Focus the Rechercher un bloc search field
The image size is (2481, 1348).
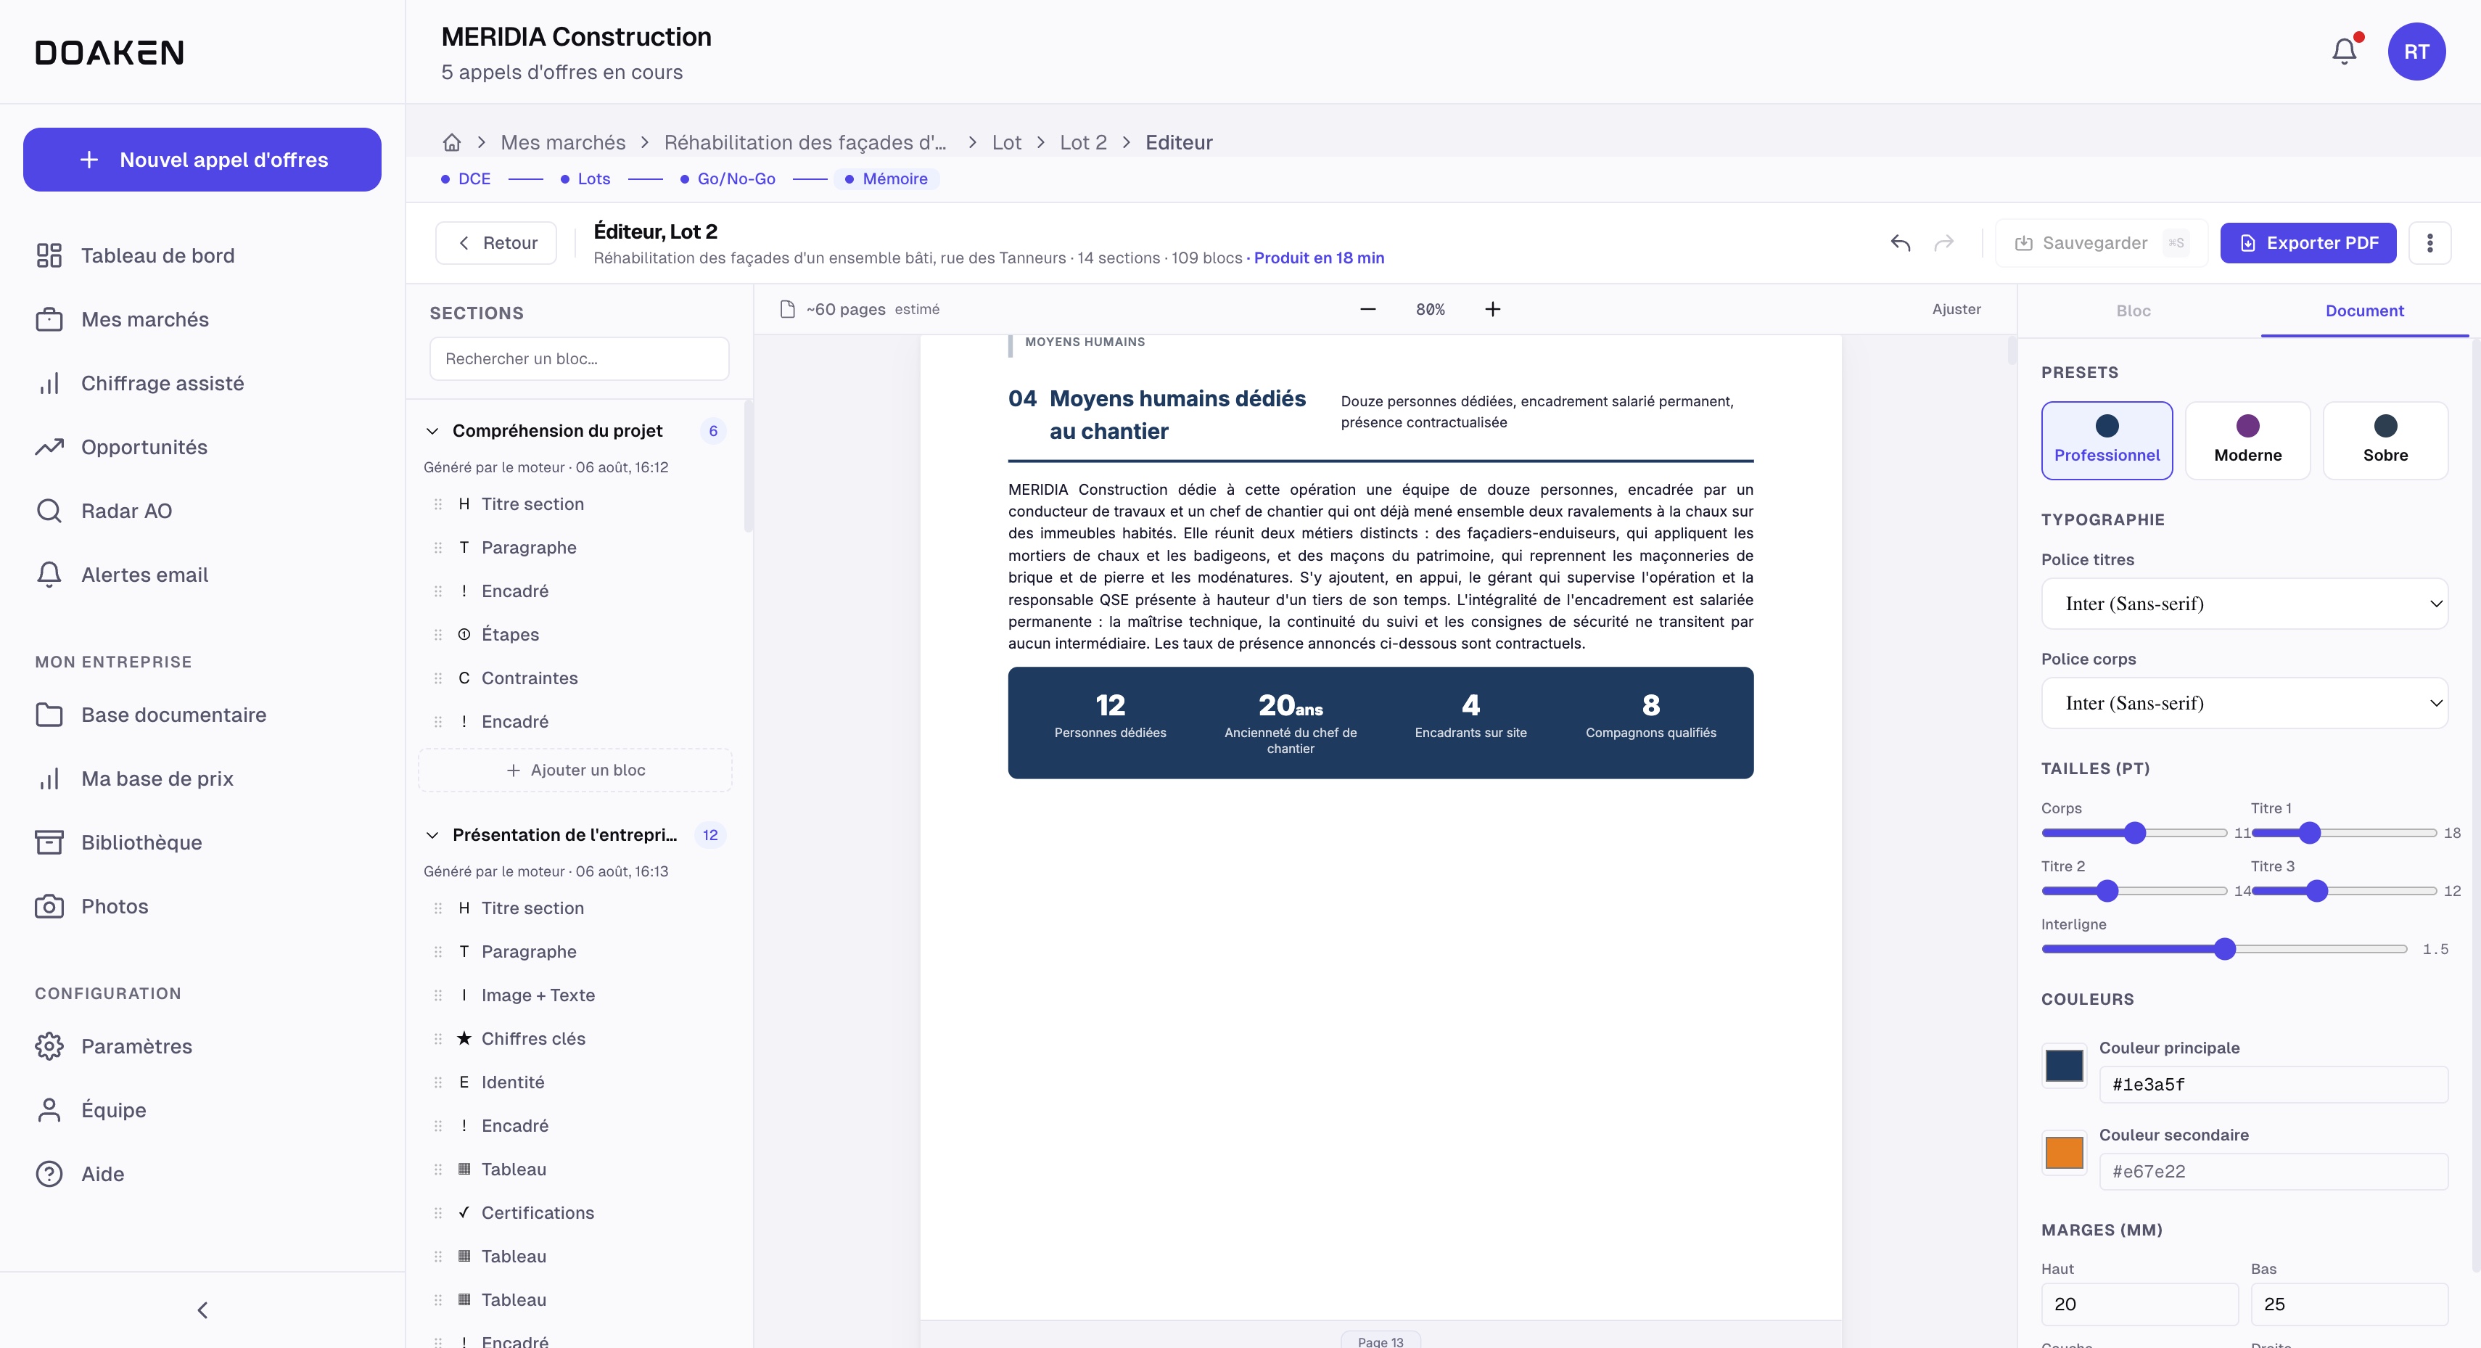coord(579,358)
